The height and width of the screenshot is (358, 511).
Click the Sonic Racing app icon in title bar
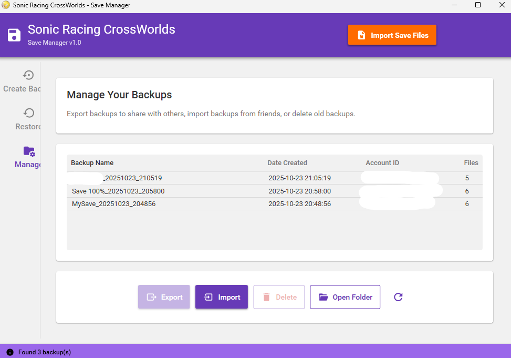coord(5,5)
